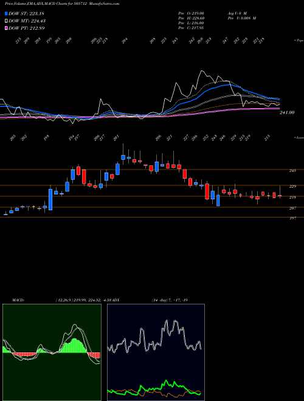Click the magenta DOW PT legend swatch
Viewport: 304px width, 401px height.
coord(7,28)
